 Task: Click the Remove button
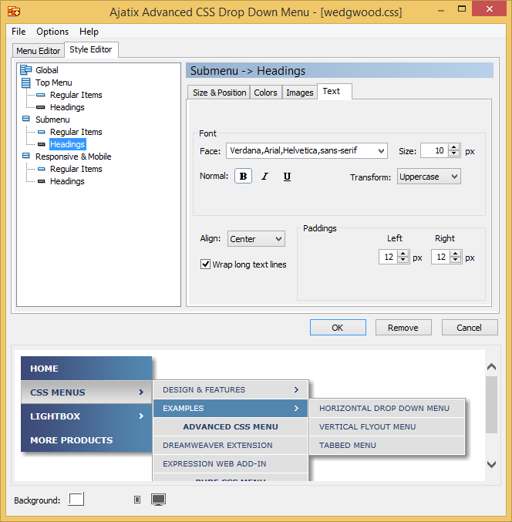(x=403, y=328)
